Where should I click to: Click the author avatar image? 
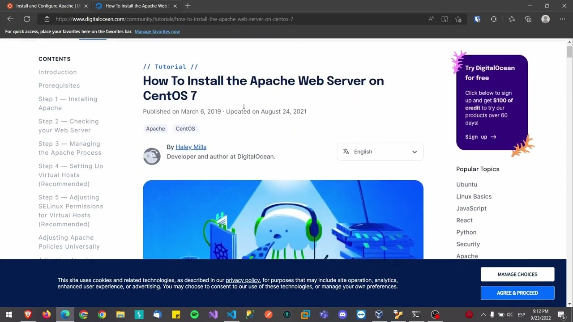tap(152, 156)
